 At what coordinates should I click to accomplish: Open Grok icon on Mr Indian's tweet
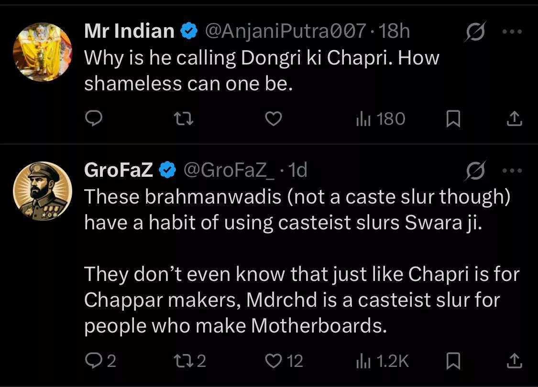click(475, 32)
